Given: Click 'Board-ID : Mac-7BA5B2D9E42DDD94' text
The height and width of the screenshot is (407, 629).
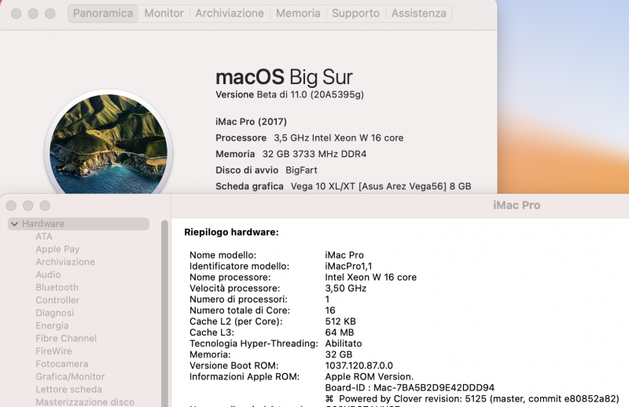Looking at the screenshot, I should [x=410, y=388].
